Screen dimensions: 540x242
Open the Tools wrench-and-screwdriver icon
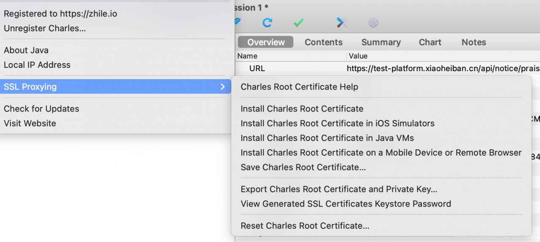coord(342,23)
